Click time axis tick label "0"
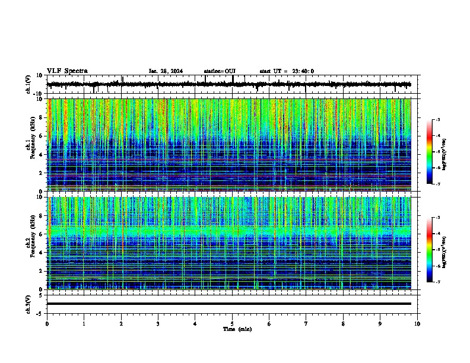 click(47, 323)
